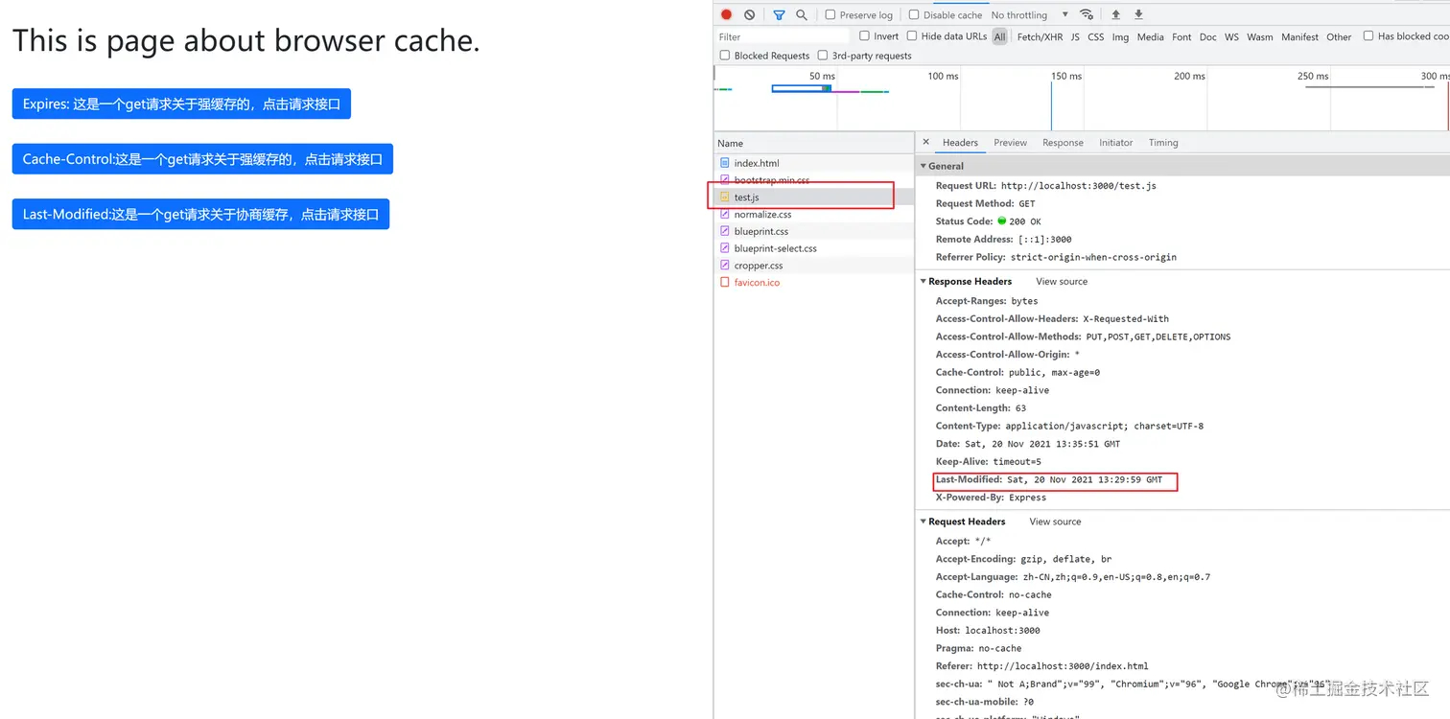Click the normalize.css stylesheet icon

pos(725,214)
